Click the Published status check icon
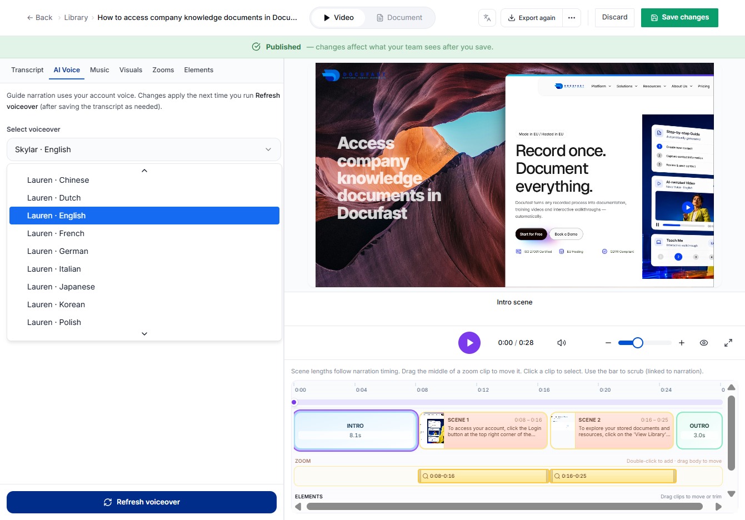Image resolution: width=745 pixels, height=520 pixels. coord(256,47)
